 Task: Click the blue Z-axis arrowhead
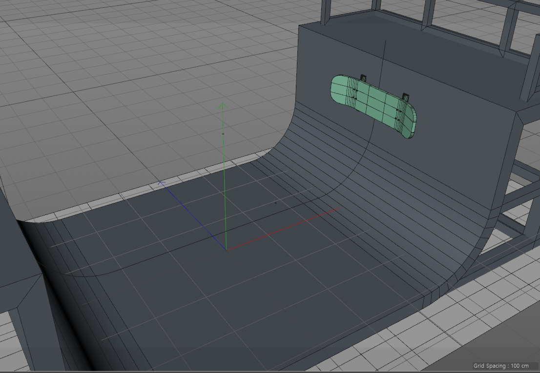point(162,183)
